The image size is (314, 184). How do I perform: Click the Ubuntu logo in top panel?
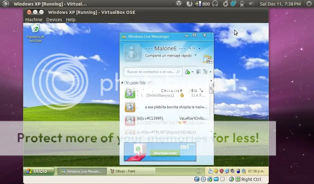click(6, 4)
